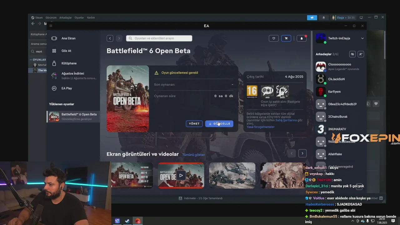Image resolution: width=400 pixels, height=225 pixels.
Task: Select friend 08ea23c4d9dedb19
Action: (x=340, y=104)
